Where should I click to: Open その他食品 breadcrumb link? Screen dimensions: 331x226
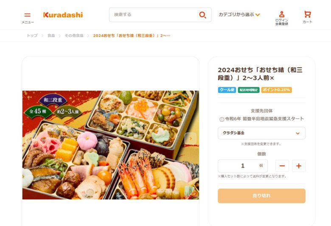pos(74,36)
